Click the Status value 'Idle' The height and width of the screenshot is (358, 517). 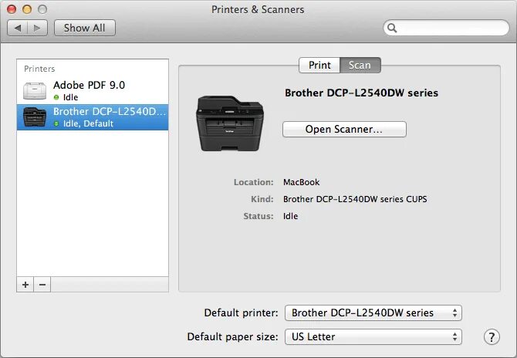tap(290, 216)
